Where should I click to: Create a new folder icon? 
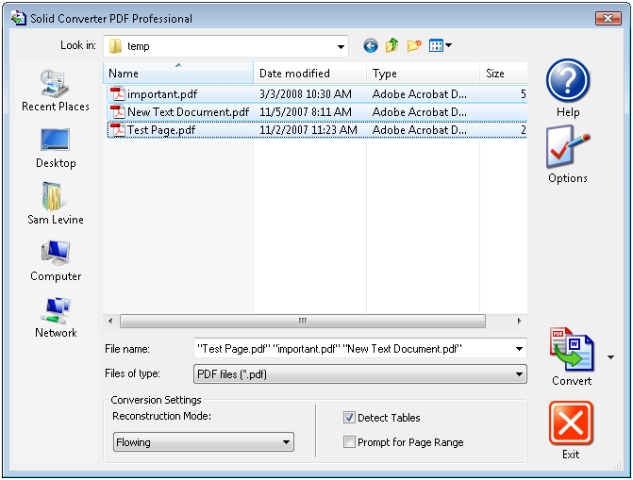(414, 45)
